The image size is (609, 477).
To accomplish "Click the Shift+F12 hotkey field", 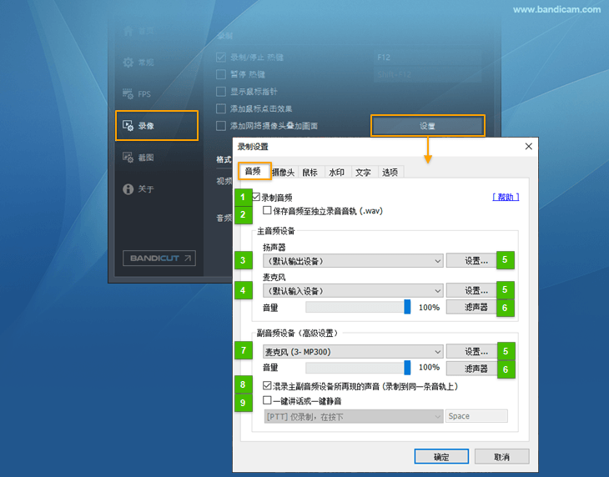I will [x=428, y=74].
